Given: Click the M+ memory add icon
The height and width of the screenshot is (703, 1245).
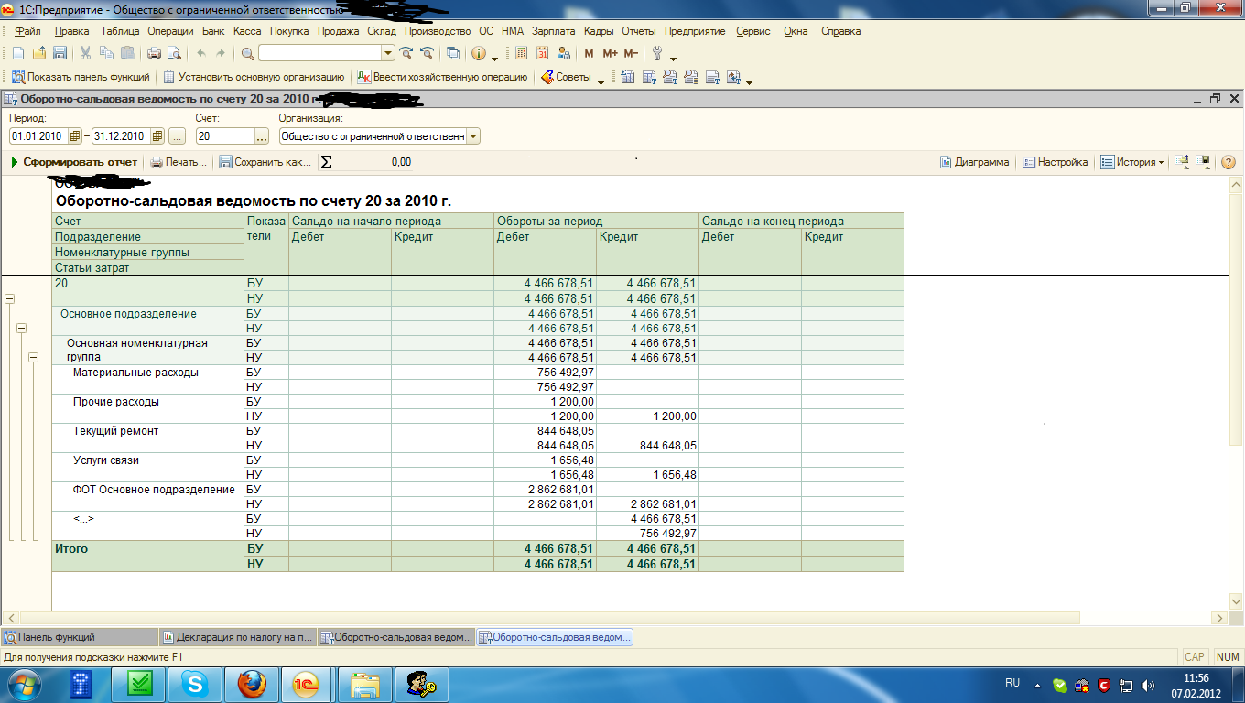Looking at the screenshot, I should (610, 53).
